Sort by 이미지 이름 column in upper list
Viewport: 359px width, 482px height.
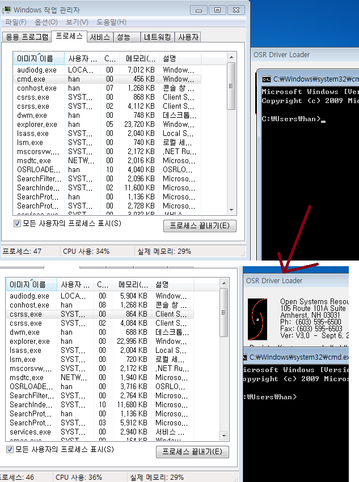pyautogui.click(x=39, y=58)
